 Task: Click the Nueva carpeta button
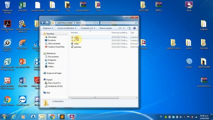click(x=106, y=28)
